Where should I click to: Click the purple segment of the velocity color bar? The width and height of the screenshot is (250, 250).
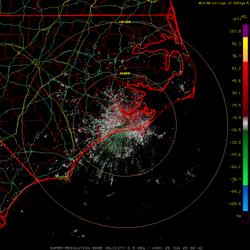tap(245, 31)
